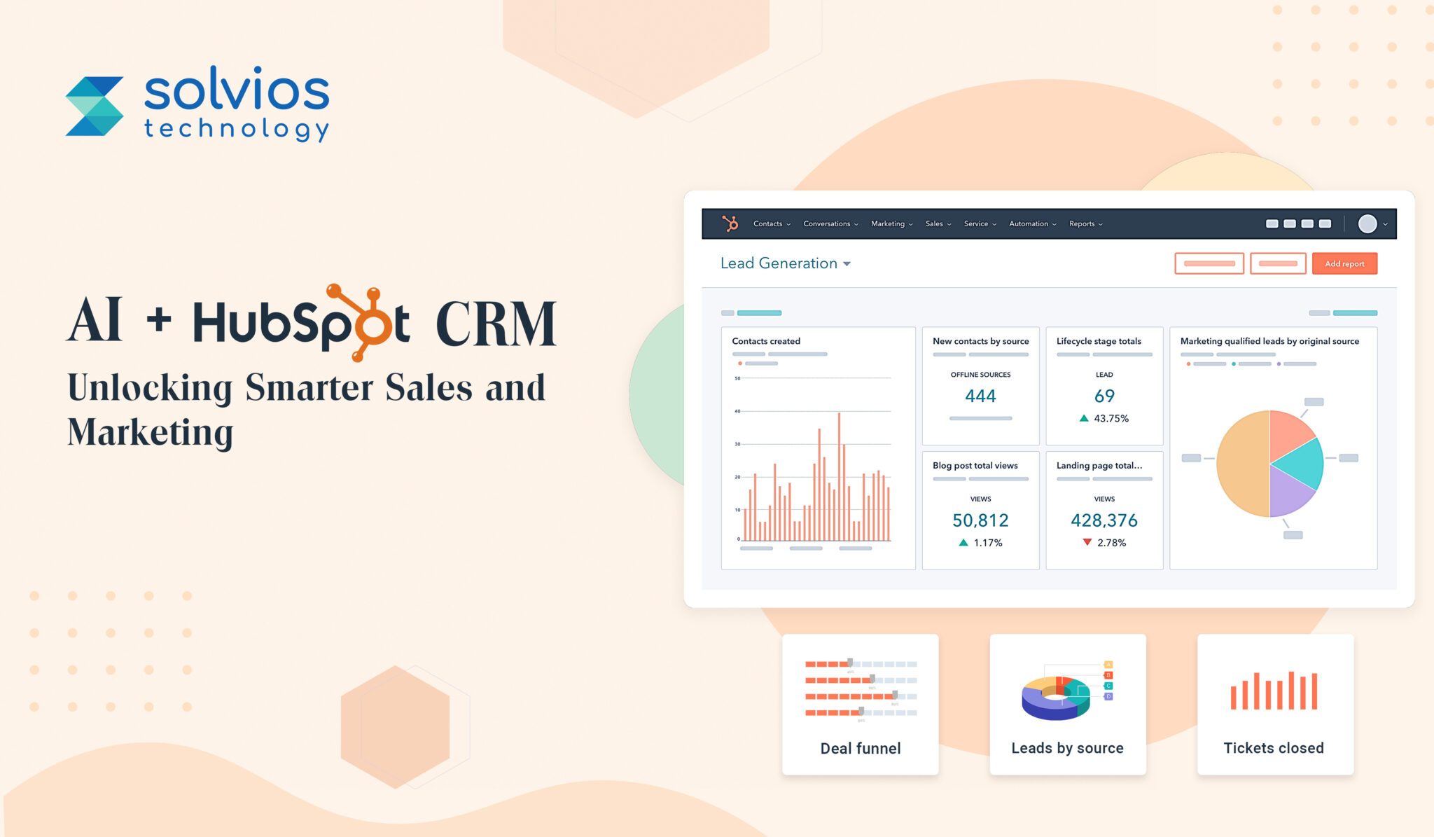Click the first square icon in top navigation

click(1273, 224)
